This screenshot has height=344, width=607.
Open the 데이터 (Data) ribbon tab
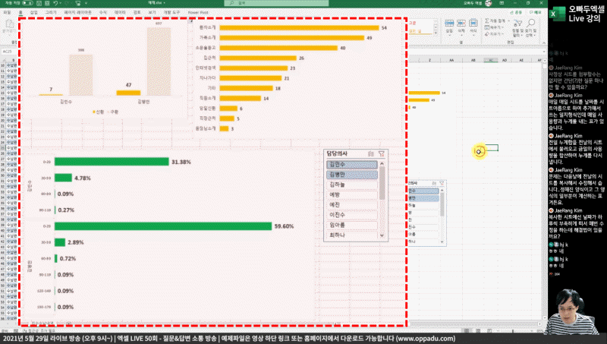point(120,13)
